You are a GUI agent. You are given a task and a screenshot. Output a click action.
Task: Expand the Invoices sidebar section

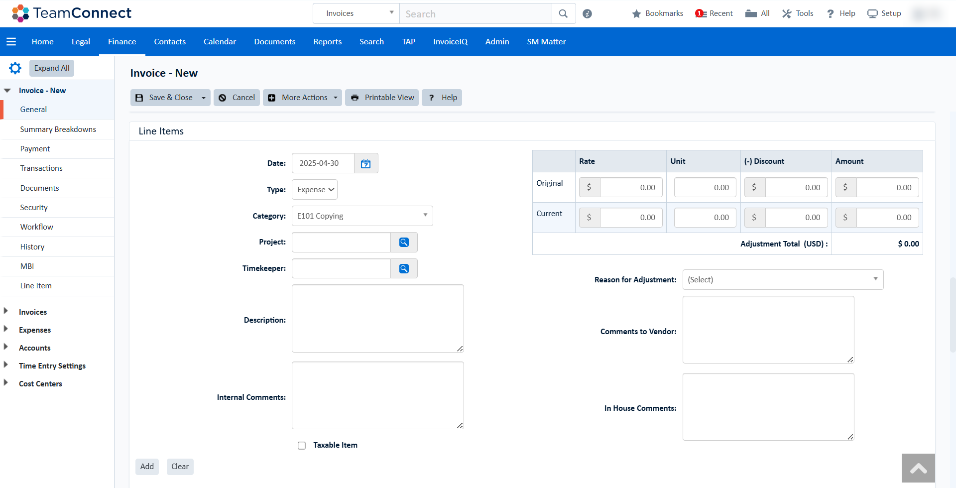coord(6,312)
